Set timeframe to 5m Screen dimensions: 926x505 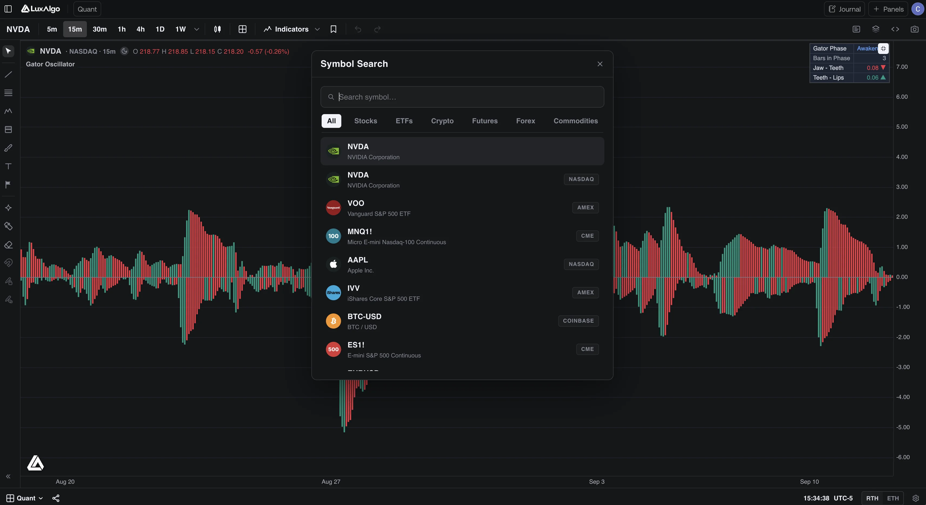click(52, 29)
